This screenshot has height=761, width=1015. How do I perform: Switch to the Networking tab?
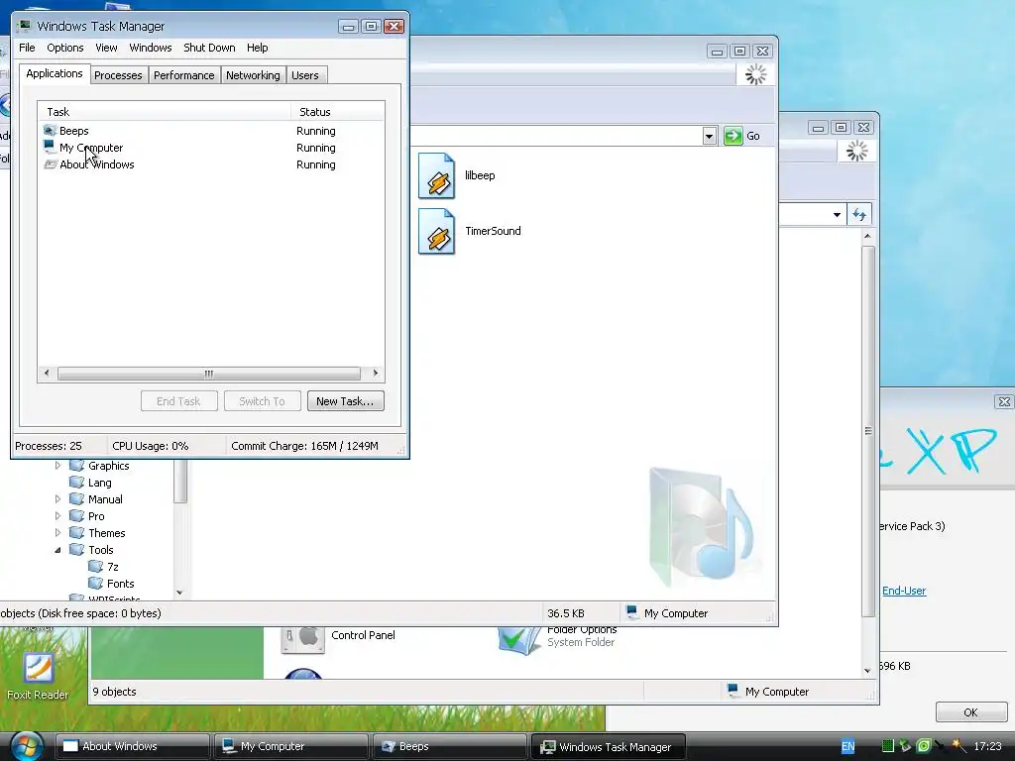click(253, 75)
